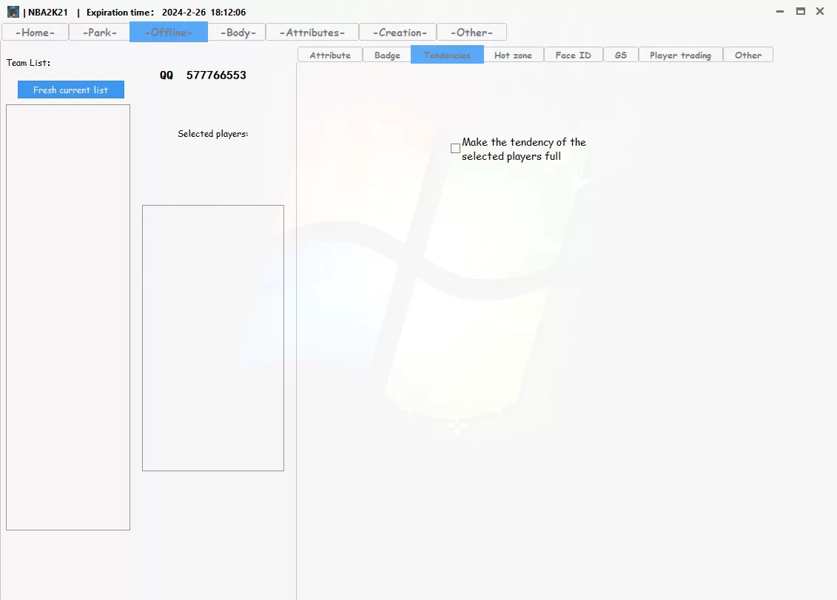This screenshot has height=600, width=837.
Task: Enable make tendency of selected players full
Action: click(455, 149)
